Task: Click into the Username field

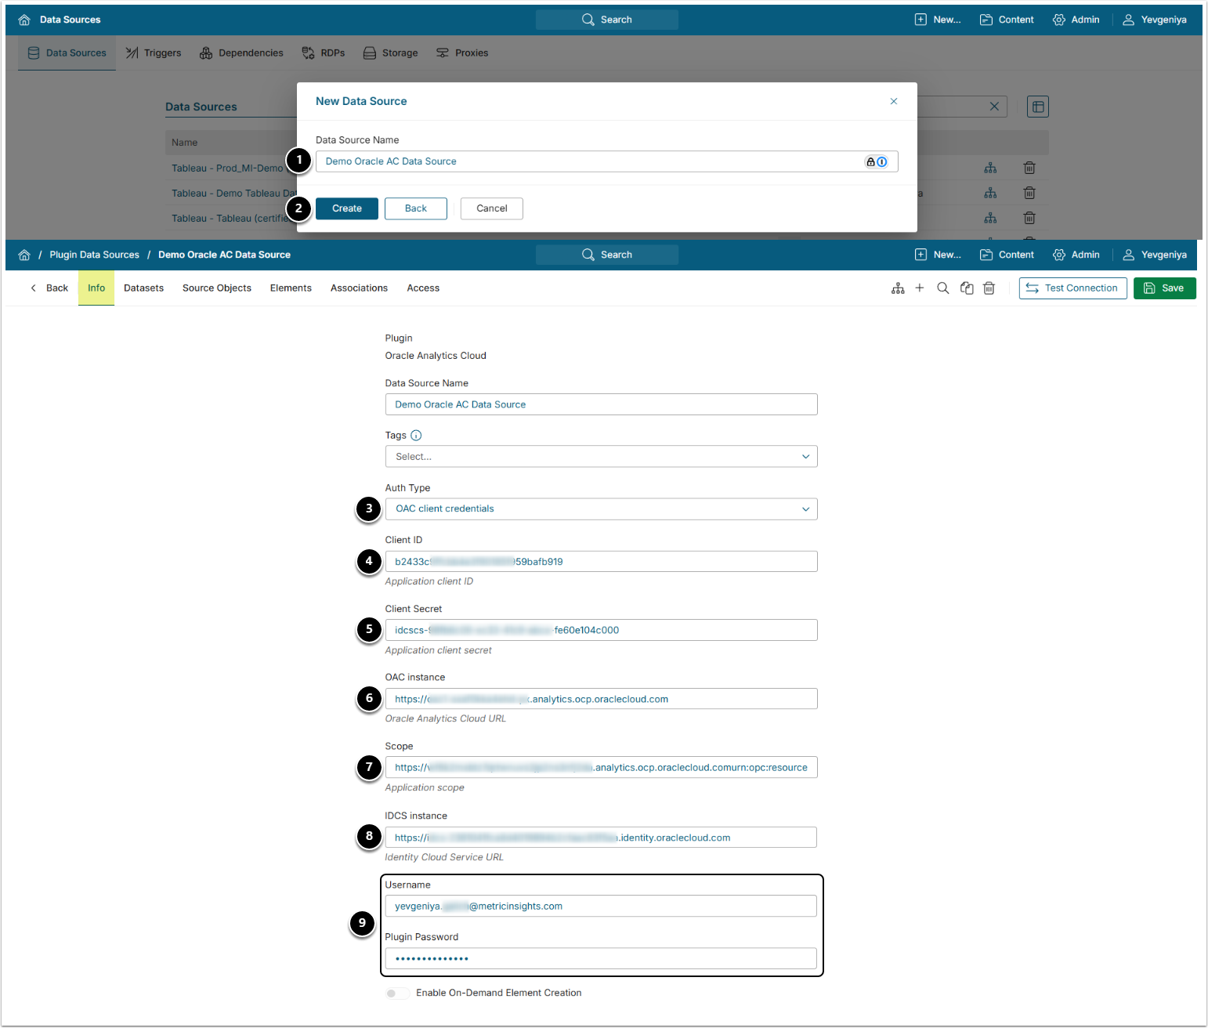Action: pyautogui.click(x=601, y=907)
